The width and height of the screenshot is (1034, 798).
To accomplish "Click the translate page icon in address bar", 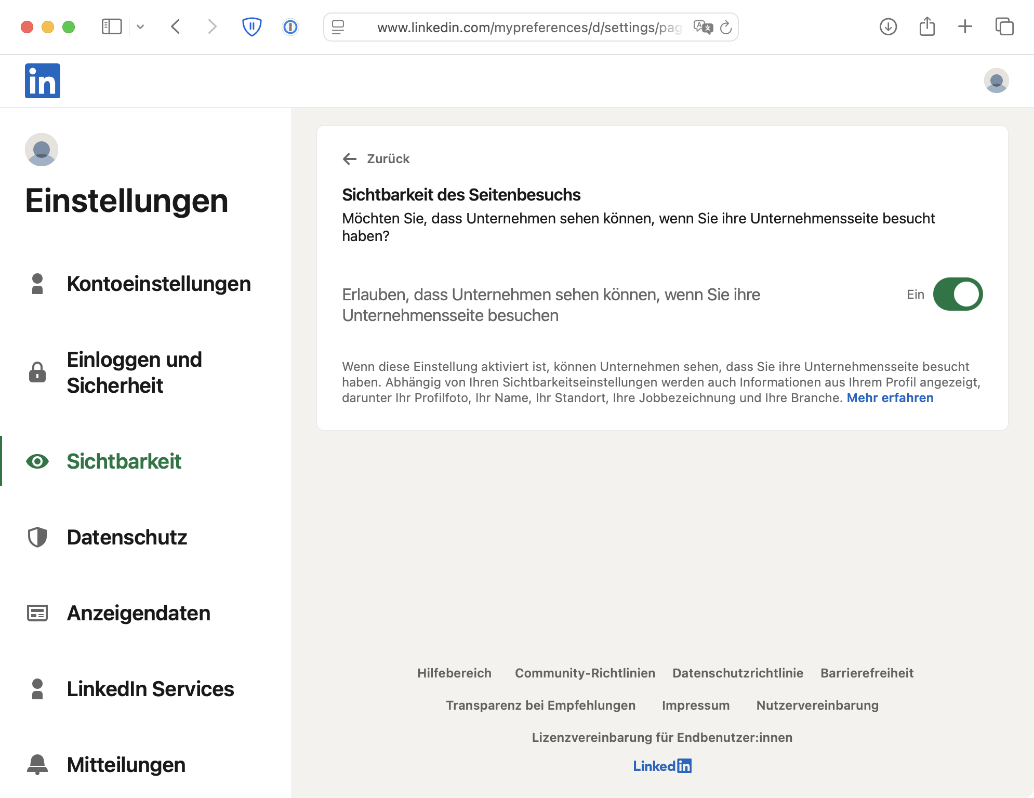I will (x=702, y=27).
